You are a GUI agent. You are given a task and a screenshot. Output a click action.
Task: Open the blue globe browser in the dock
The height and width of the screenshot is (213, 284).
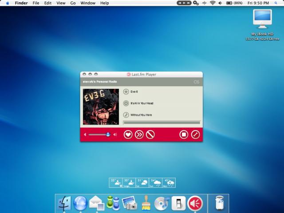80,203
